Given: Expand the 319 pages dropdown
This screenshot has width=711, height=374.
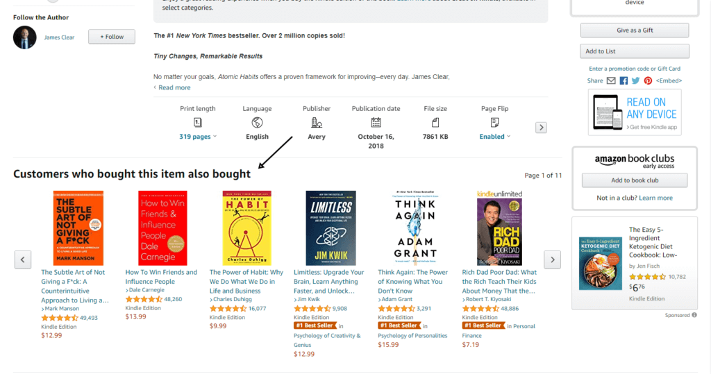Looking at the screenshot, I should click(x=198, y=137).
